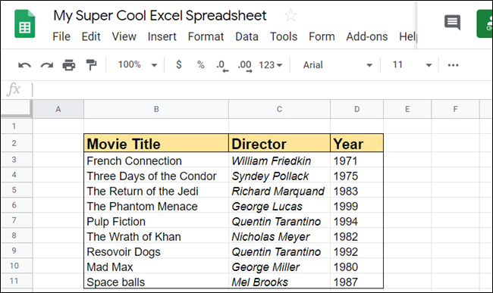Screen dimensions: 493x293
Task: Open the File menu
Action: tap(61, 36)
